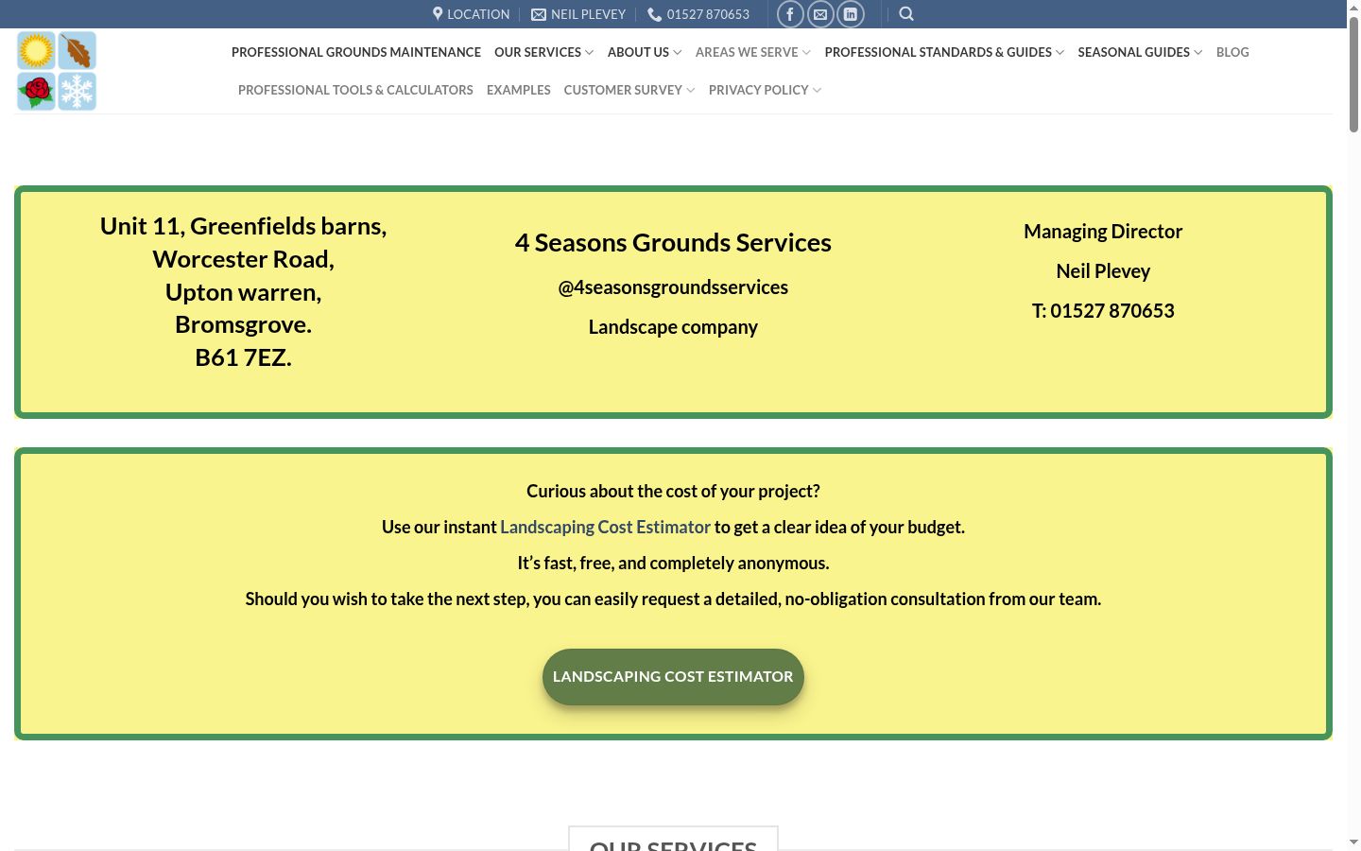Expand the Seasonal Guides chevron
Screen dimensions: 1361x851
click(1197, 53)
